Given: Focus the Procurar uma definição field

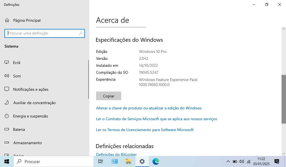Looking at the screenshot, I should click(x=45, y=33).
